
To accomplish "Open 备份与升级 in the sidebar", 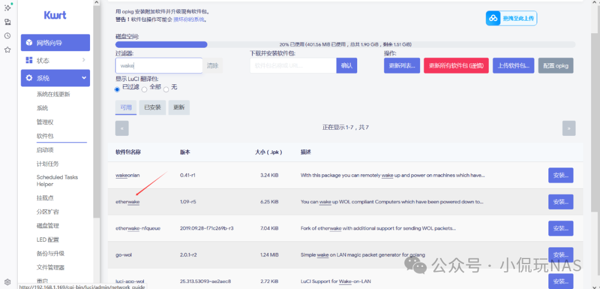I will [51, 253].
